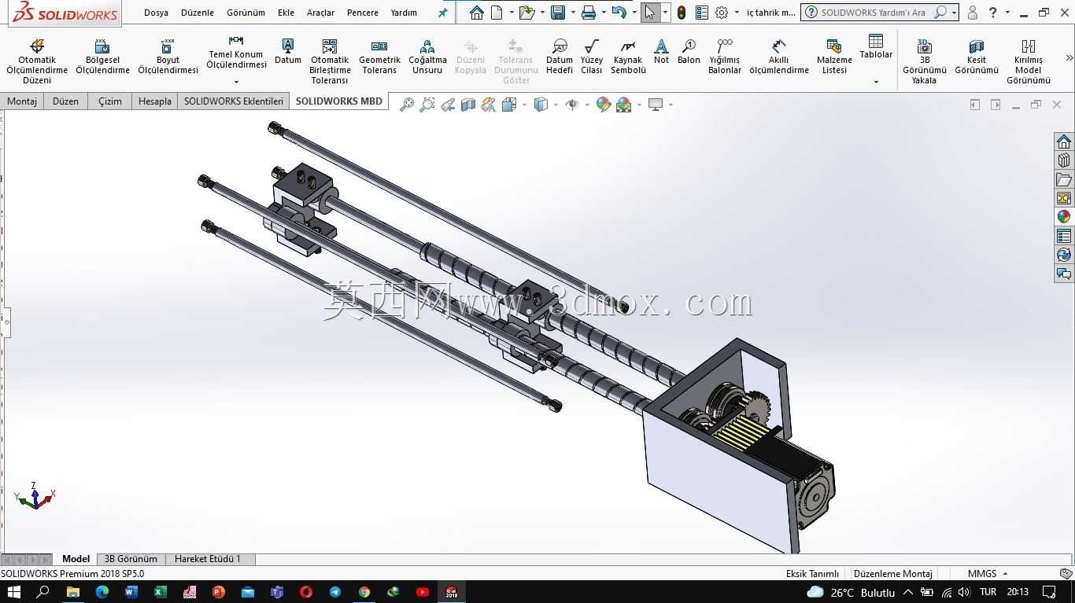Add a Not annotation
The width and height of the screenshot is (1075, 603).
coord(661,51)
